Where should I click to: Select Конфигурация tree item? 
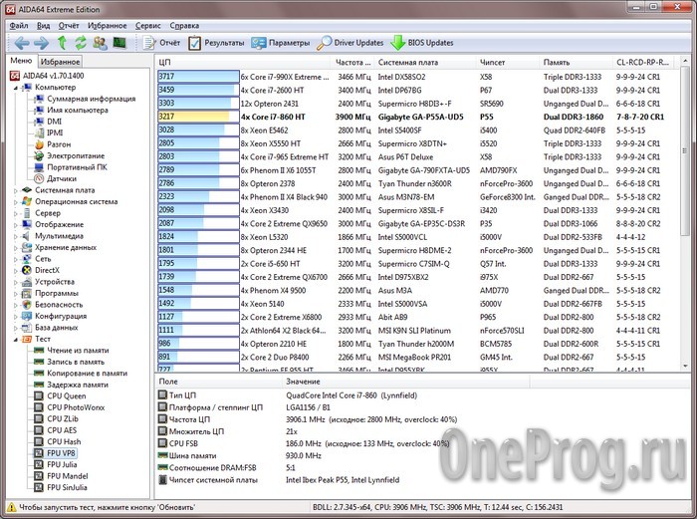[61, 316]
